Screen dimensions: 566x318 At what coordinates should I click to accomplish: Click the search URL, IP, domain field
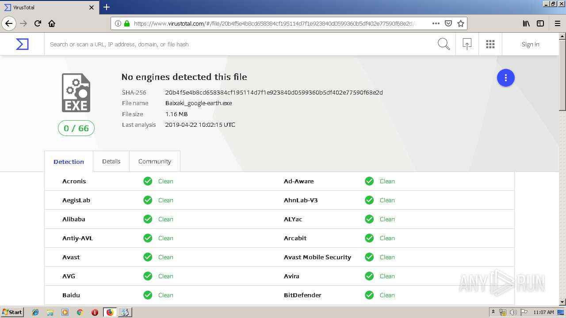241,44
